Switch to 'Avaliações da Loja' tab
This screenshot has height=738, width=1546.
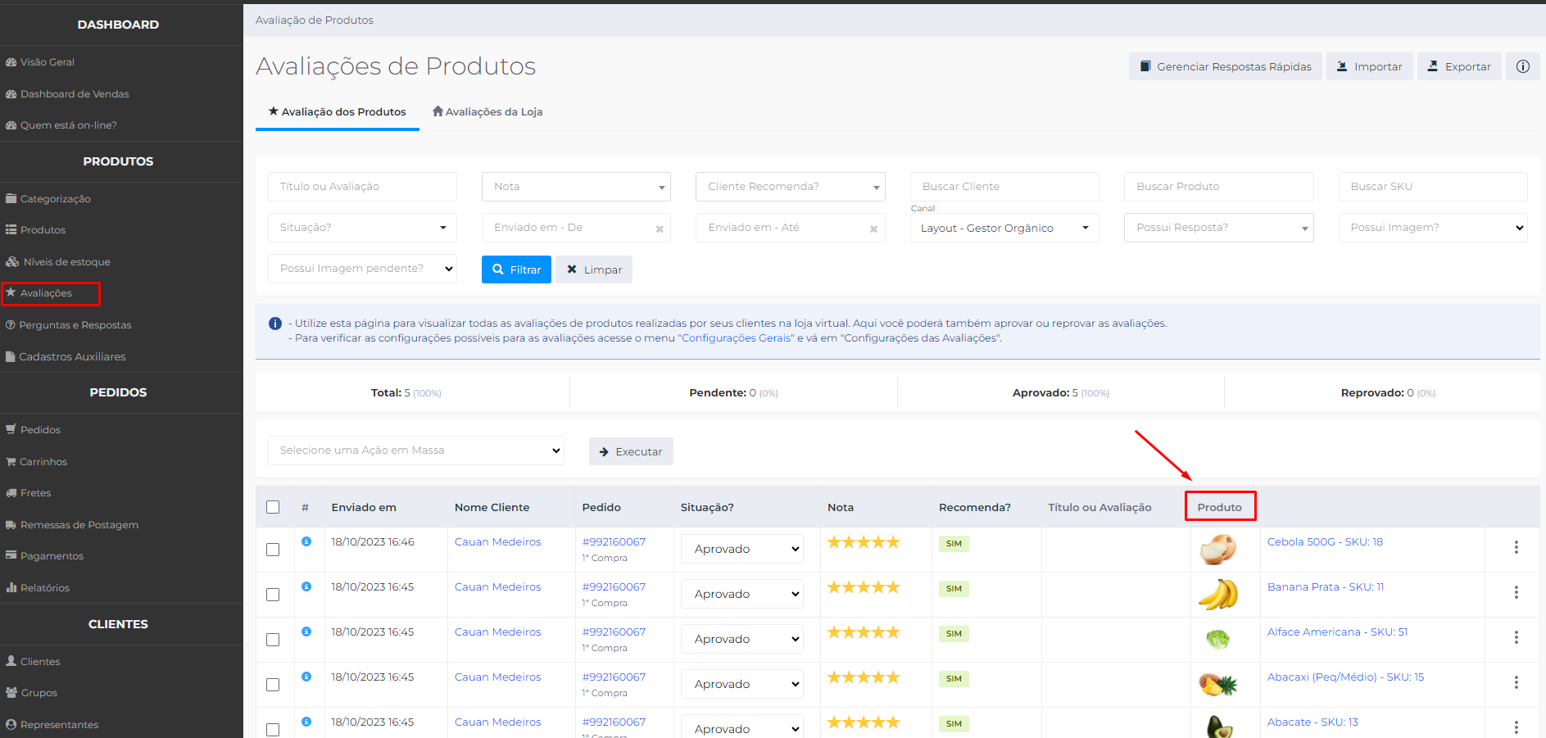(487, 112)
